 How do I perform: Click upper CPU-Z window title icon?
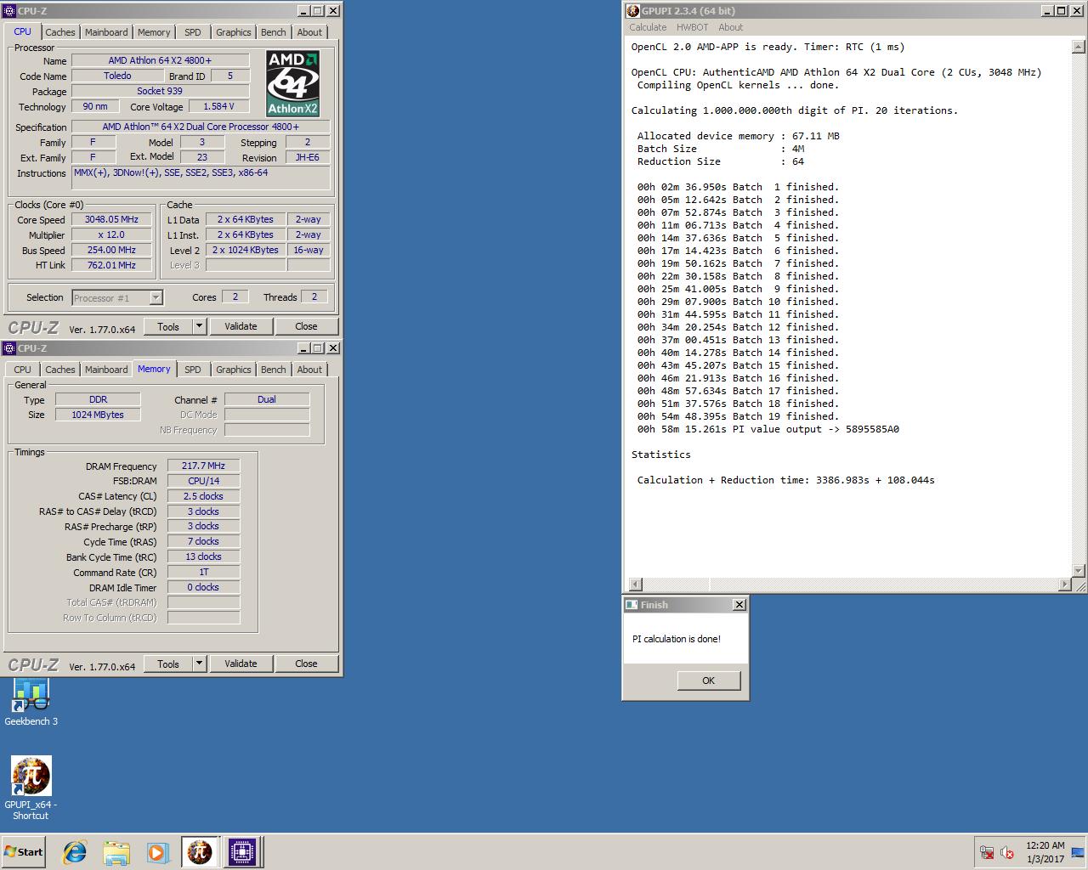[x=9, y=11]
